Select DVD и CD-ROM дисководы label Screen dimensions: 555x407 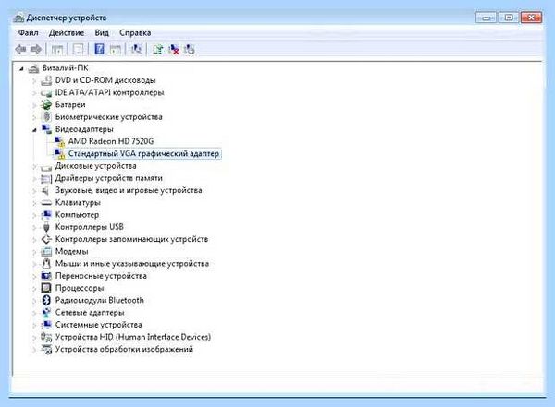pos(105,80)
